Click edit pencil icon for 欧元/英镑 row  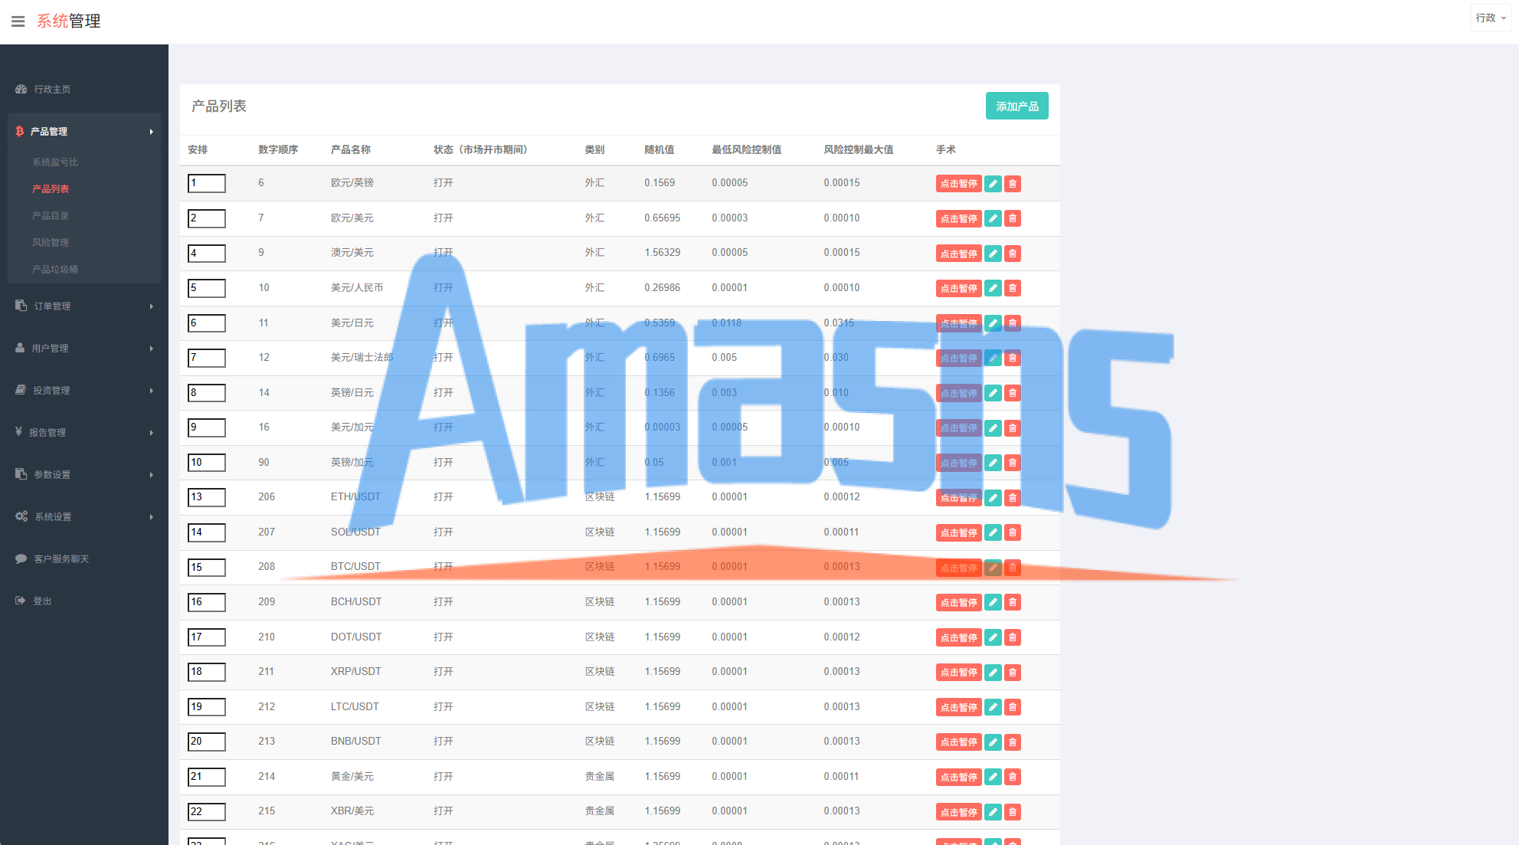click(x=993, y=184)
